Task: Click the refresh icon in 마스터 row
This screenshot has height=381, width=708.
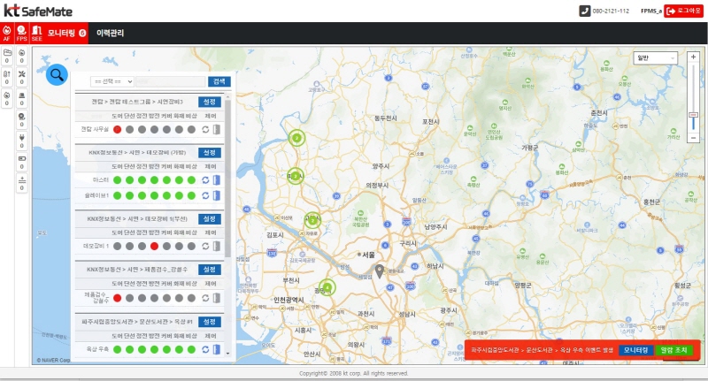Action: coord(205,179)
